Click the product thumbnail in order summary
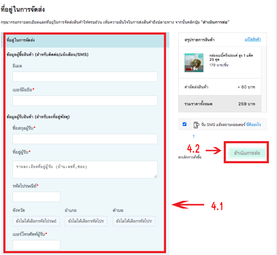Image resolution: width=277 pixels, height=255 pixels. point(194,63)
